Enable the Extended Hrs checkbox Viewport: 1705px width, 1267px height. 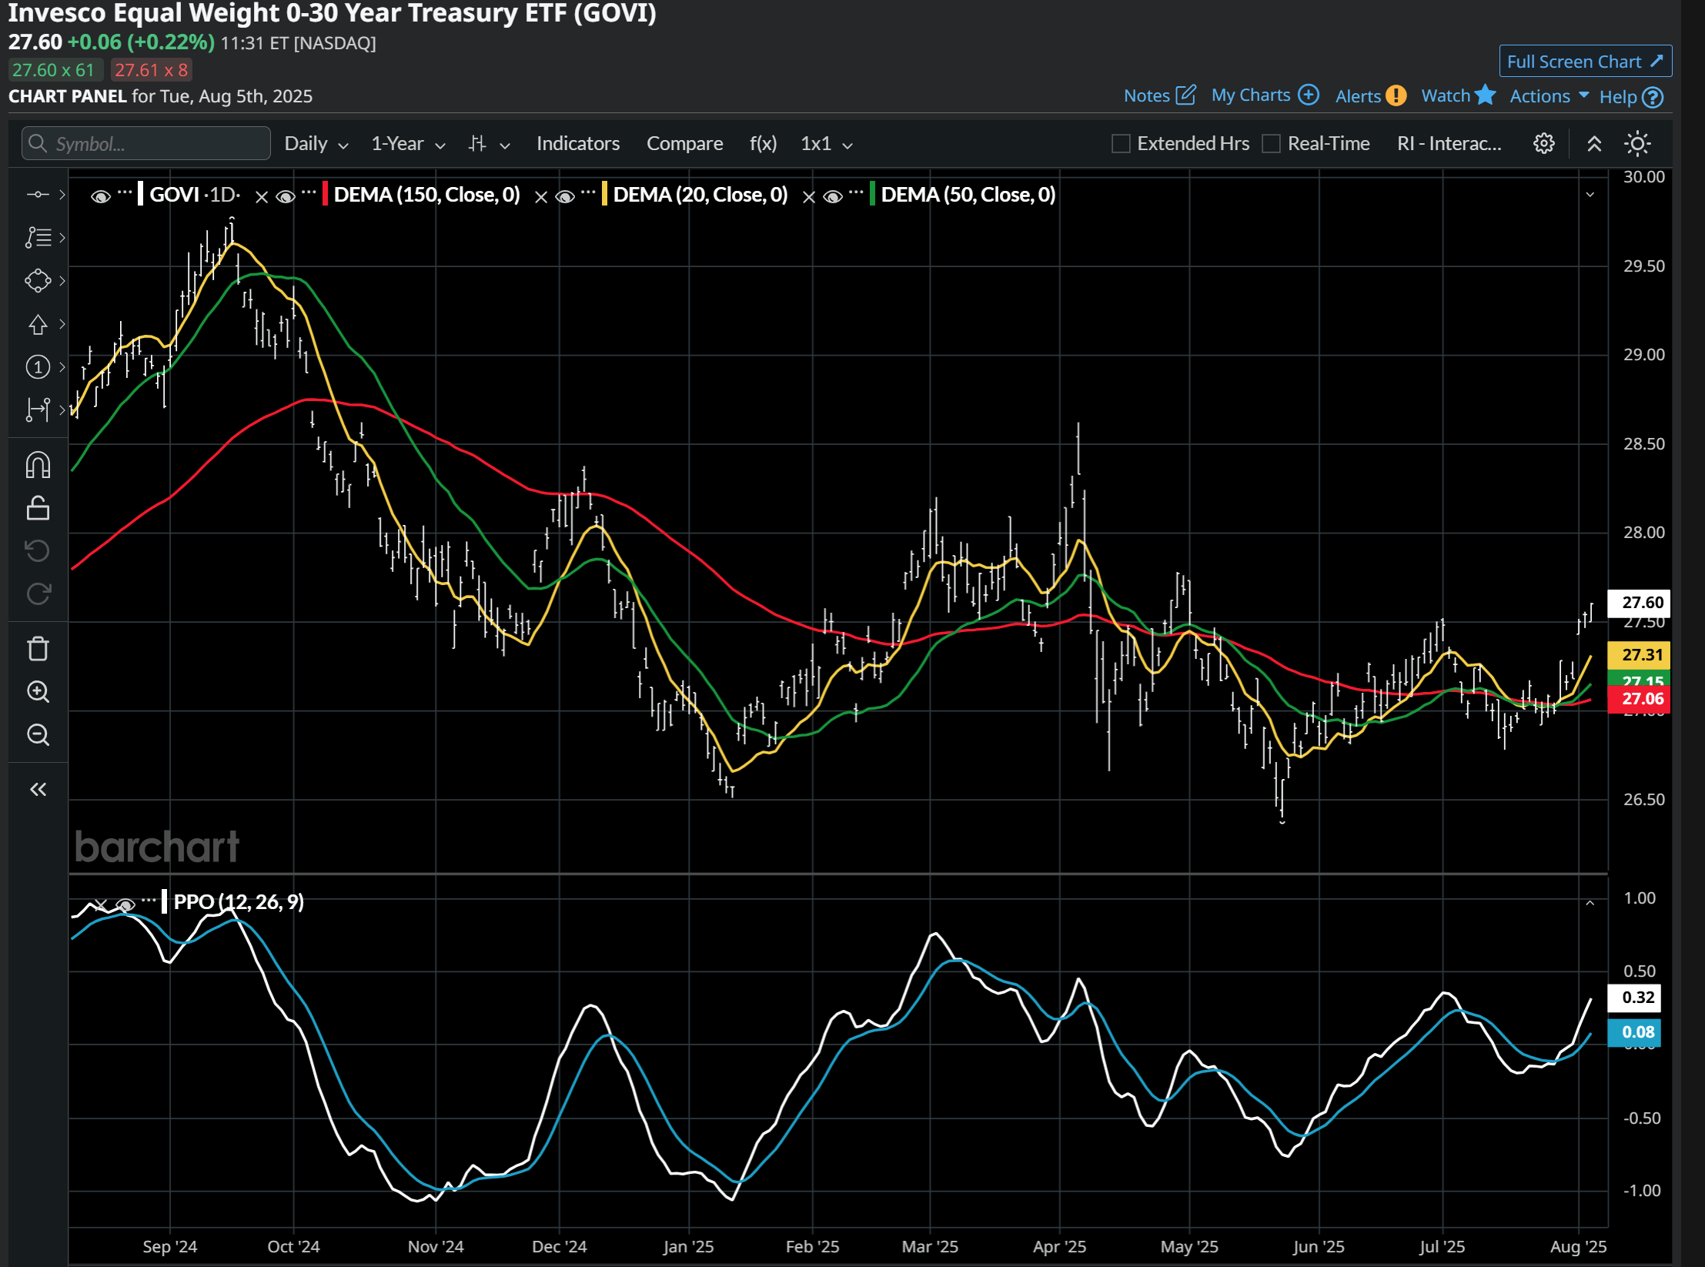1121,144
